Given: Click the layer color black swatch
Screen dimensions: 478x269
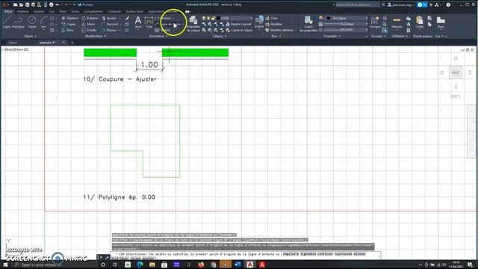Looking at the screenshot, I should (x=218, y=18).
